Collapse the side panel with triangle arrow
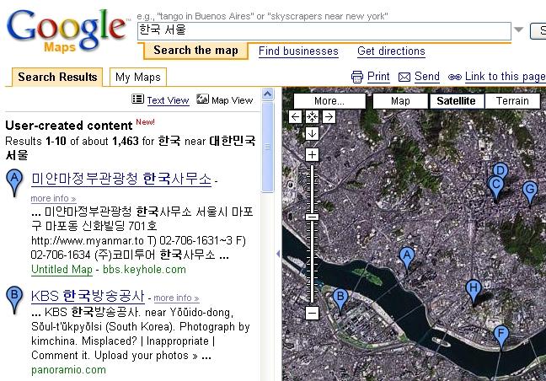The height and width of the screenshot is (381, 546). click(x=278, y=254)
